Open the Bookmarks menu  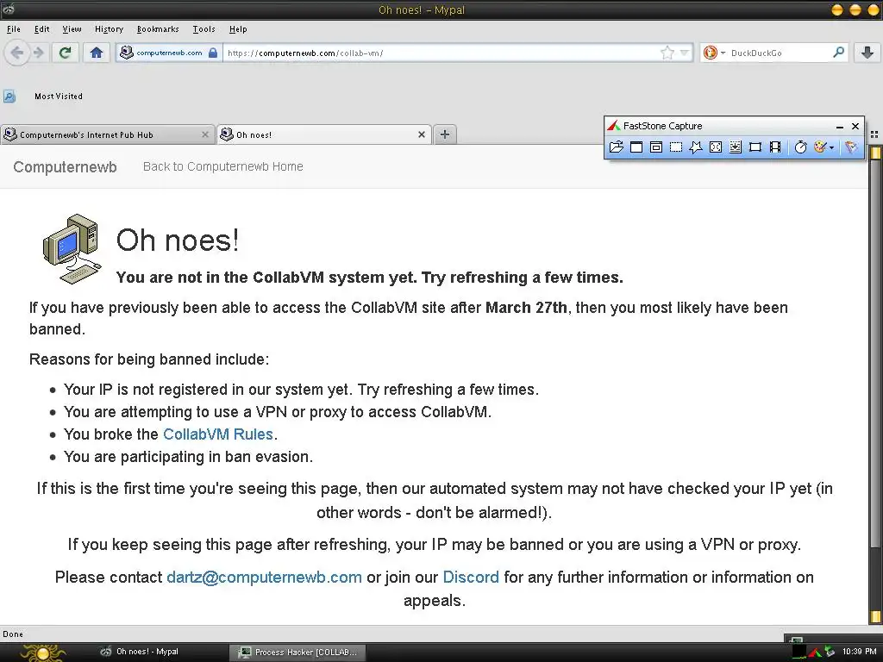coord(158,29)
